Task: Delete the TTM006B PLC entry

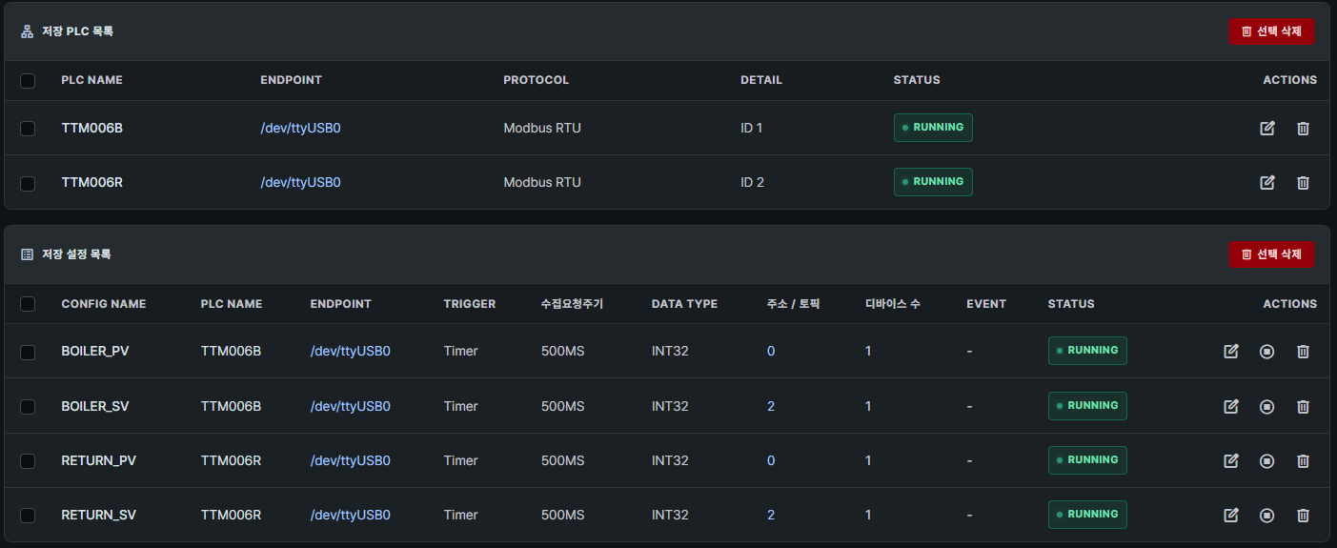Action: (x=1303, y=128)
